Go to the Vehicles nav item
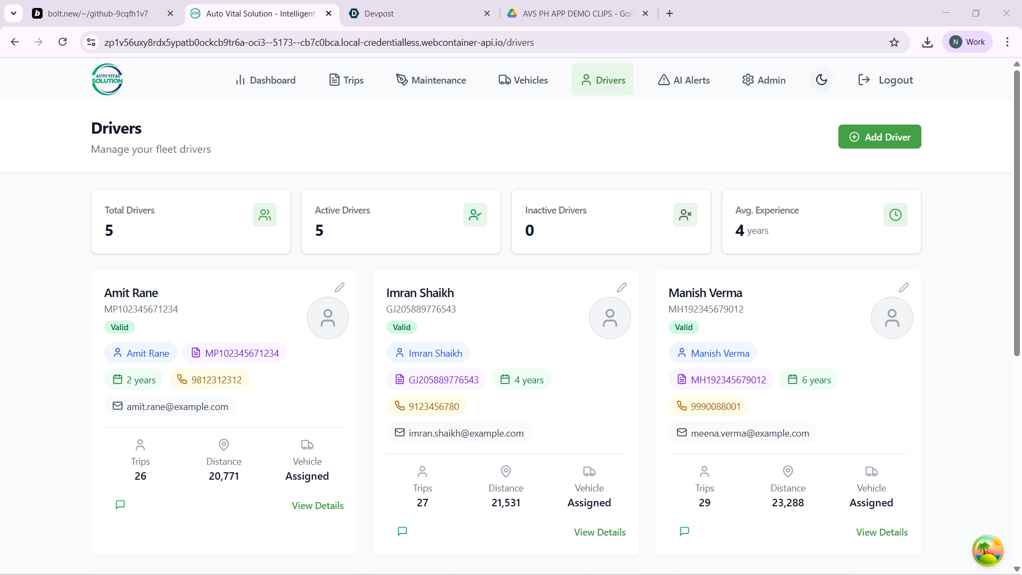The image size is (1022, 575). coord(523,80)
